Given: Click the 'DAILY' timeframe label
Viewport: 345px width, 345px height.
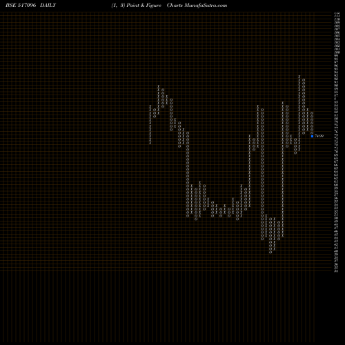Looking at the screenshot, I should click(48, 6).
